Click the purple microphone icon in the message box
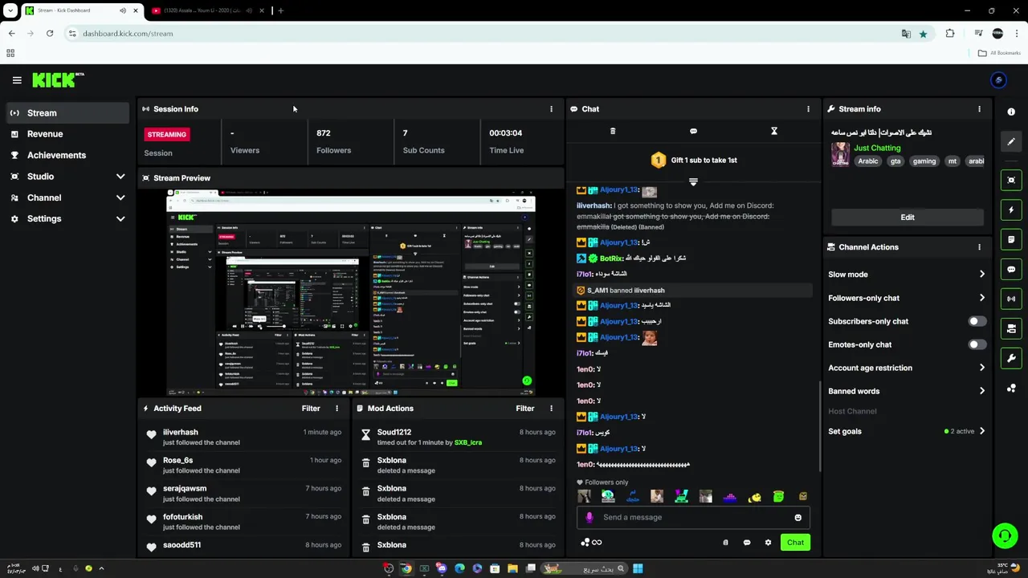1028x578 pixels. (589, 518)
